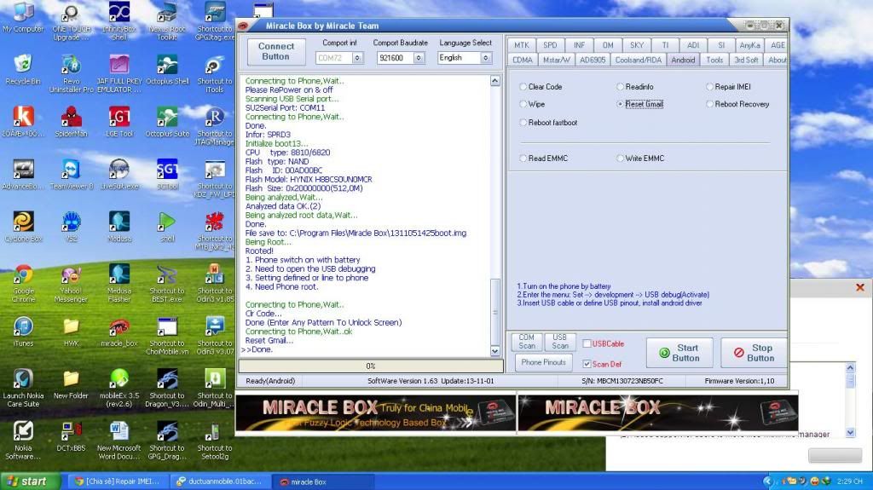Launch Octoplus Shell desktop icon

click(167, 70)
